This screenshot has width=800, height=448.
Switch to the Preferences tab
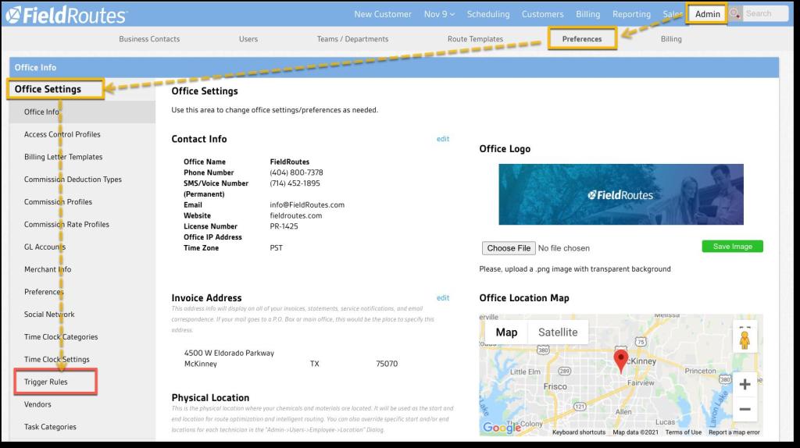(x=582, y=39)
